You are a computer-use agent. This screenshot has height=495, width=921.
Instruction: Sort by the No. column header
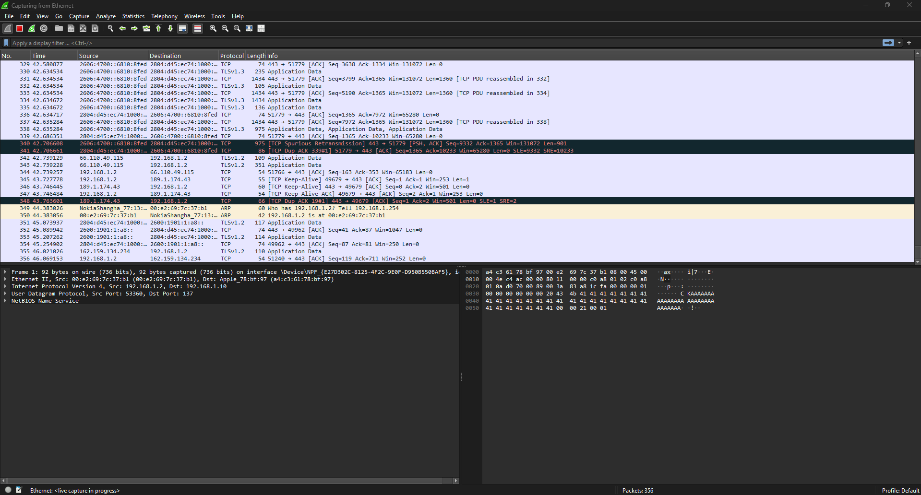[x=15, y=56]
